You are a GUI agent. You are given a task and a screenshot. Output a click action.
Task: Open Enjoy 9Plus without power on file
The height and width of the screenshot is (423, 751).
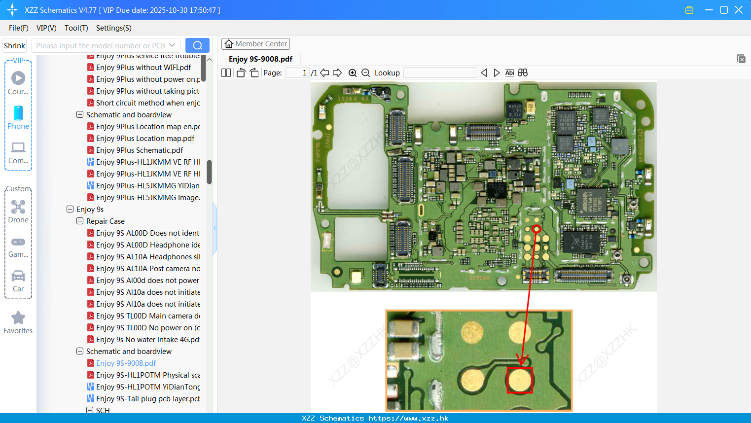(143, 79)
